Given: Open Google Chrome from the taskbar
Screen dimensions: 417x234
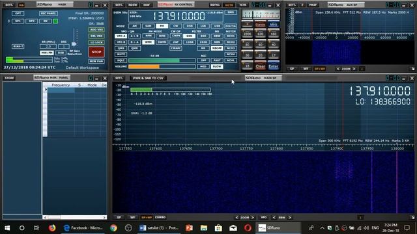Looking at the screenshot, I should pyautogui.click(x=113, y=227).
